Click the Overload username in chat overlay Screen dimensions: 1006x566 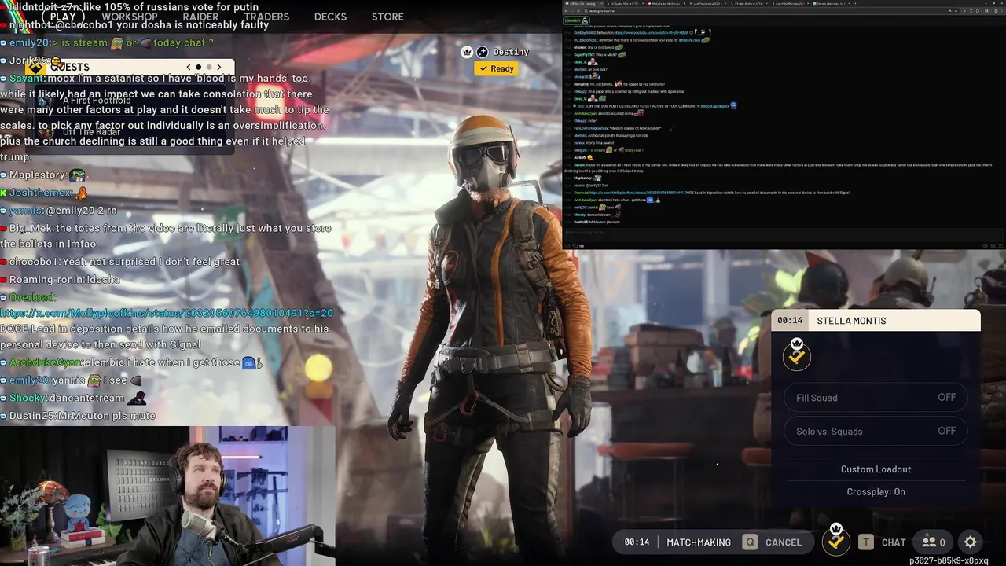coord(32,297)
